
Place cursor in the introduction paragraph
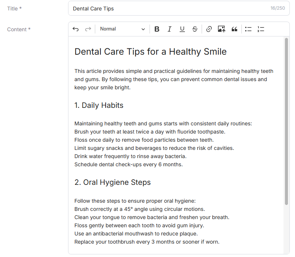173,79
